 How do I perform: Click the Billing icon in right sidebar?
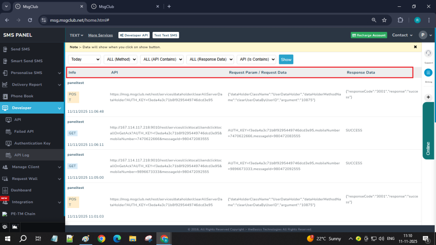(428, 73)
